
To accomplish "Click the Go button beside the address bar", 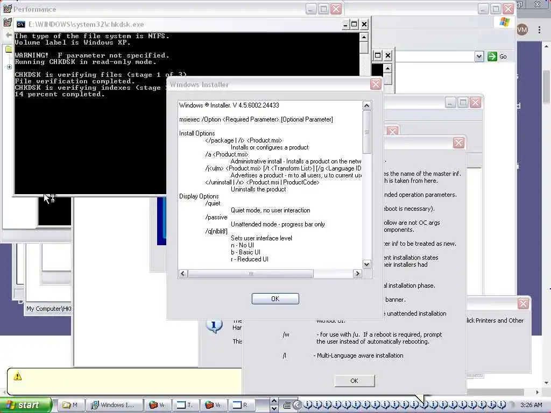I will point(498,56).
